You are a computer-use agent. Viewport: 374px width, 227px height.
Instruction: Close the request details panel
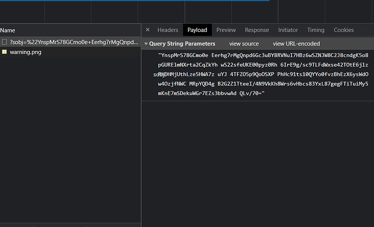147,30
